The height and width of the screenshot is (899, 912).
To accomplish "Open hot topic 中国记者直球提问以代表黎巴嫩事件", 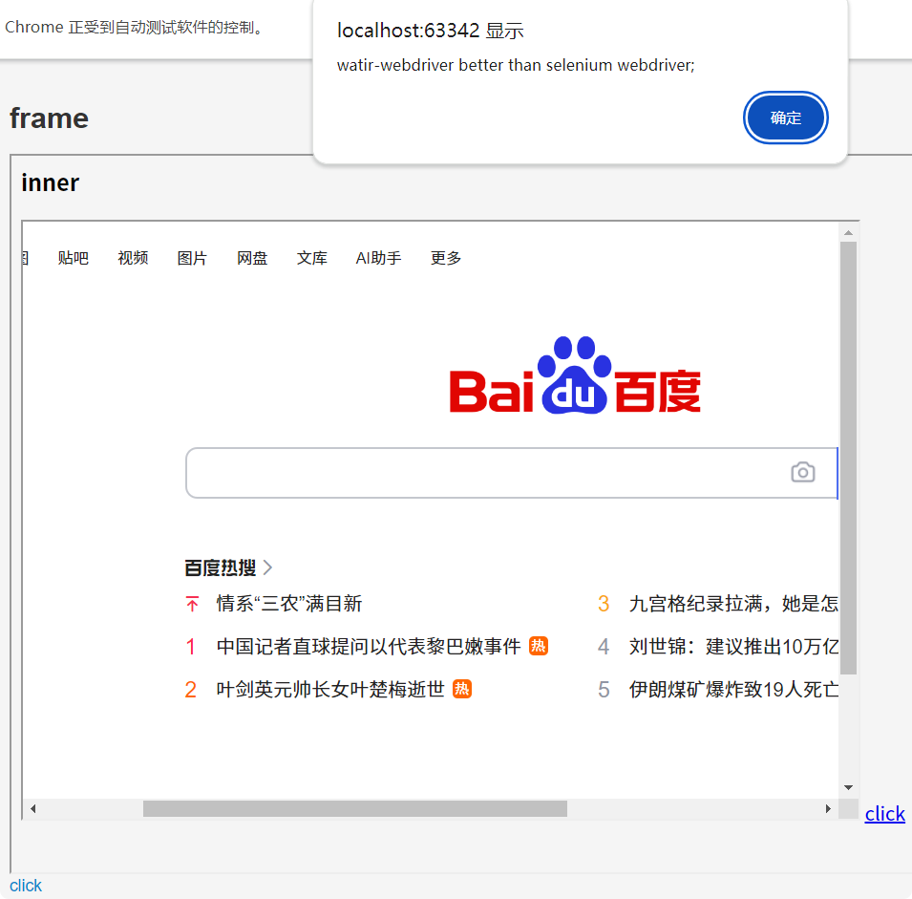I will pyautogui.click(x=369, y=647).
